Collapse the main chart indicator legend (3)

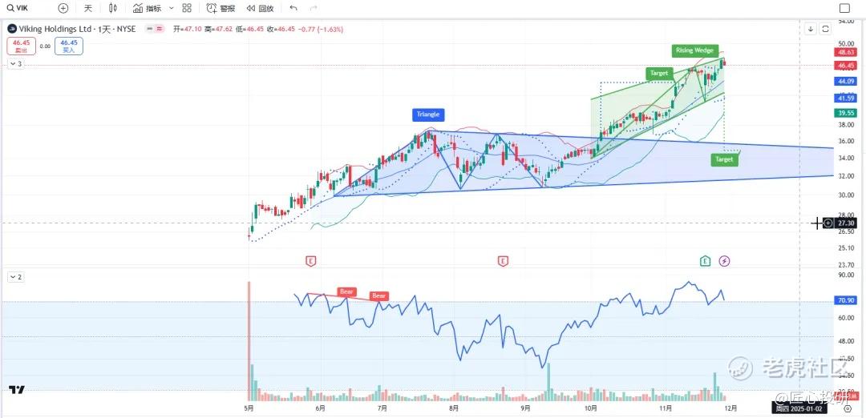click(x=15, y=64)
